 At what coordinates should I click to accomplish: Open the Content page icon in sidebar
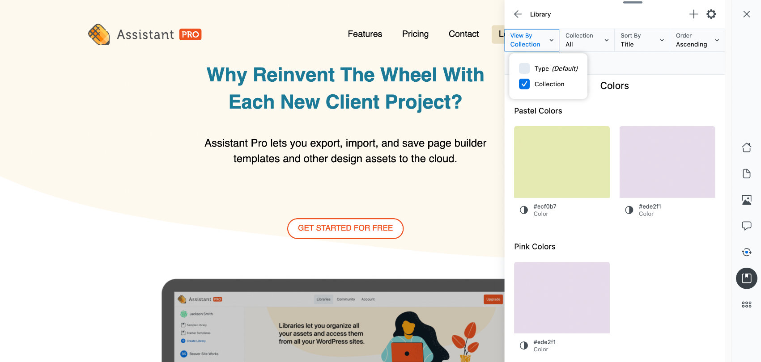click(x=746, y=173)
